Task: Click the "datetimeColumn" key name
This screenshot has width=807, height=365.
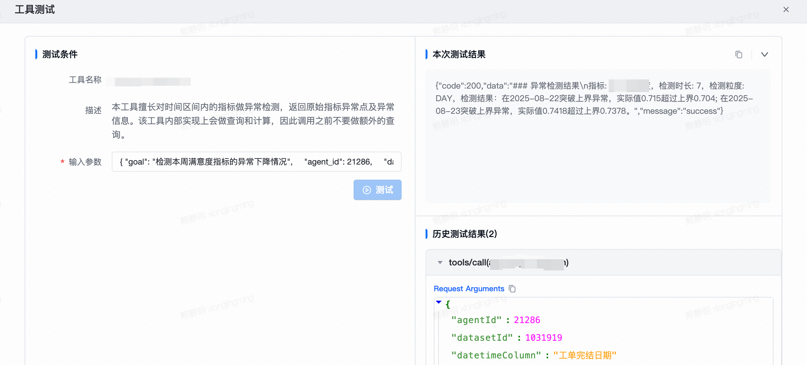Action: click(x=496, y=355)
